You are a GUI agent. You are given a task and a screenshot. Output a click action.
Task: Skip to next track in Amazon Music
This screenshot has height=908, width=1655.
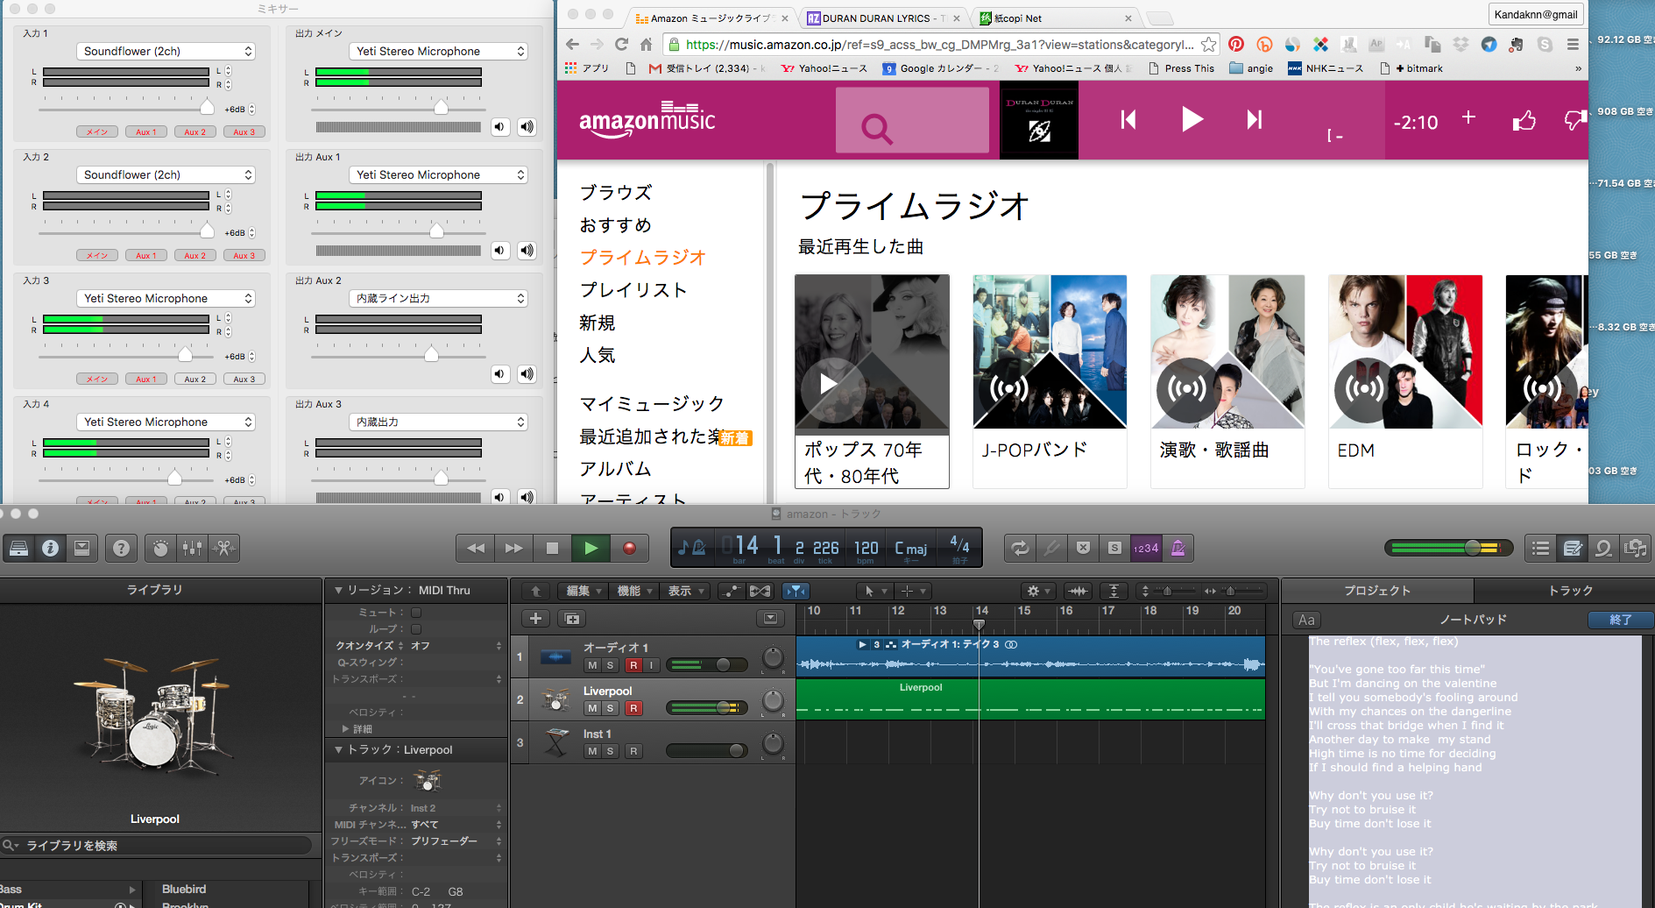[x=1255, y=119]
